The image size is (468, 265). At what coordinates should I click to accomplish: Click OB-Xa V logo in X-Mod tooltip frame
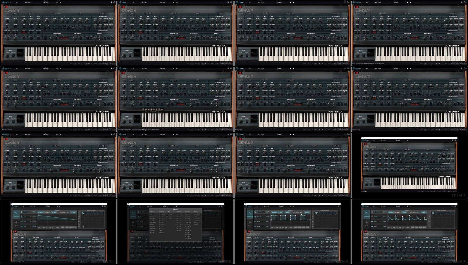(x=362, y=10)
